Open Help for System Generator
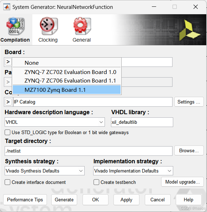This screenshot has width=207, height=212. (189, 200)
